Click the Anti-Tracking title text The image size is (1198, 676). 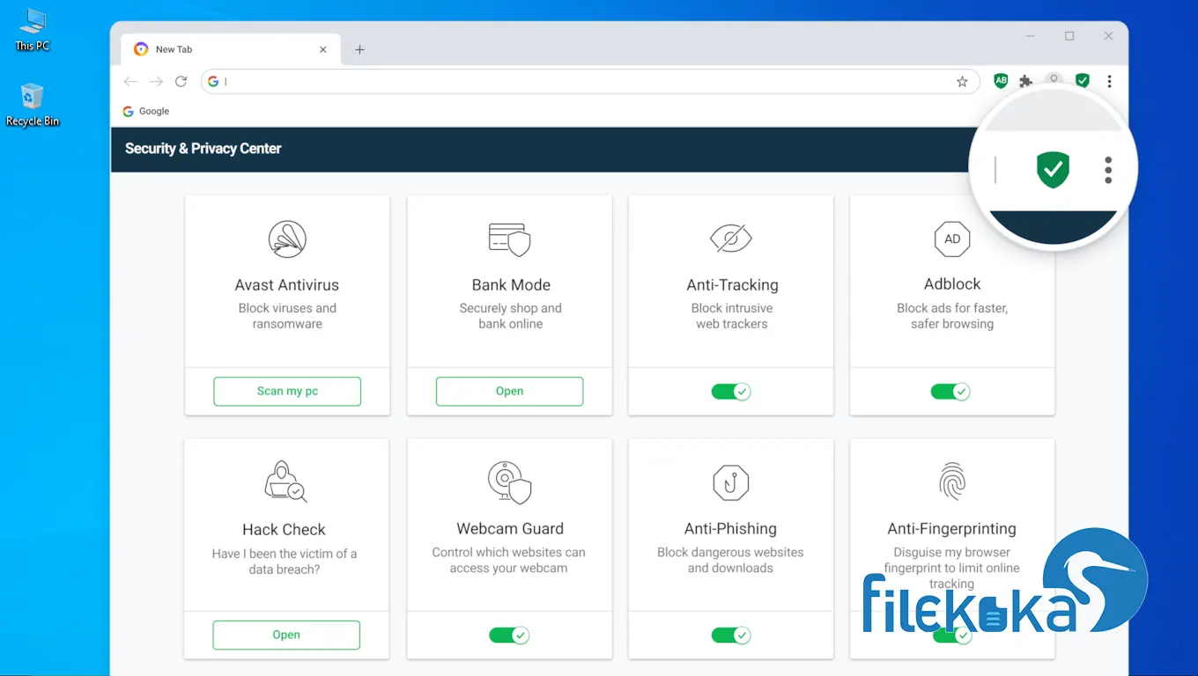tap(732, 285)
